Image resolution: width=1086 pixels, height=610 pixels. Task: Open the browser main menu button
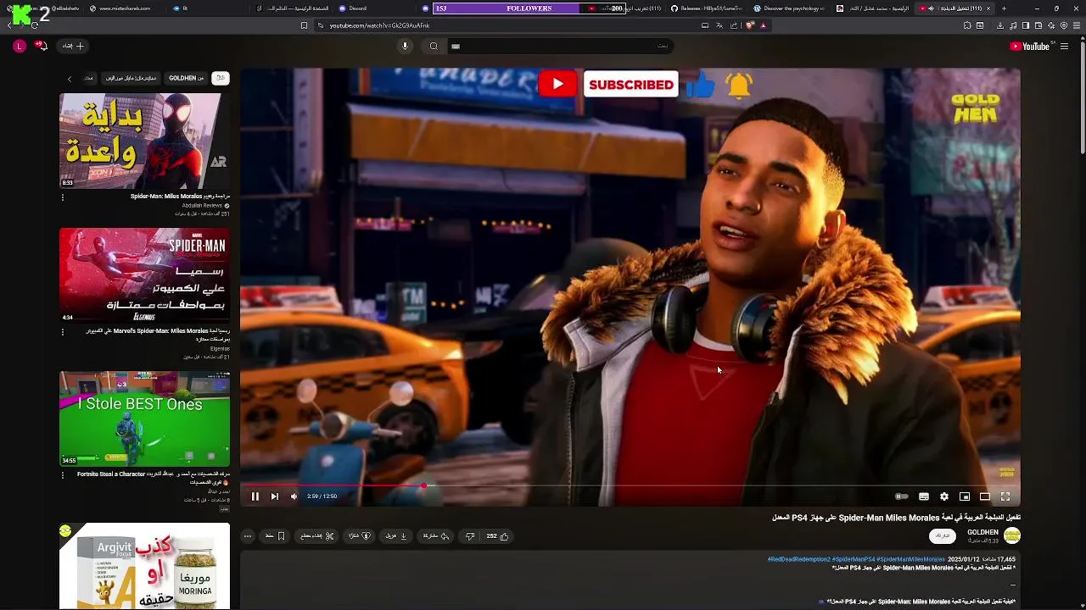[x=1077, y=25]
